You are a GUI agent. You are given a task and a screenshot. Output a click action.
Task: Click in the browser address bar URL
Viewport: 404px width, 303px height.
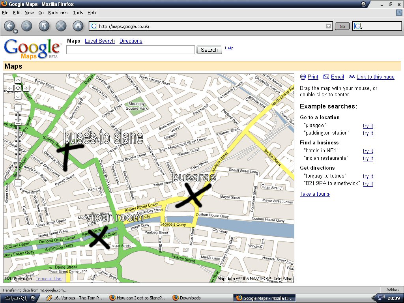(x=211, y=26)
